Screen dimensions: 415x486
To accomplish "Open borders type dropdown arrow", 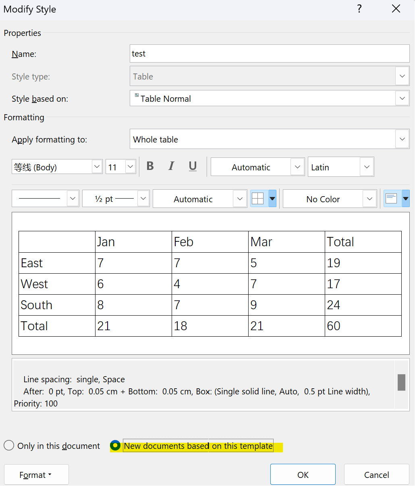I will click(272, 199).
